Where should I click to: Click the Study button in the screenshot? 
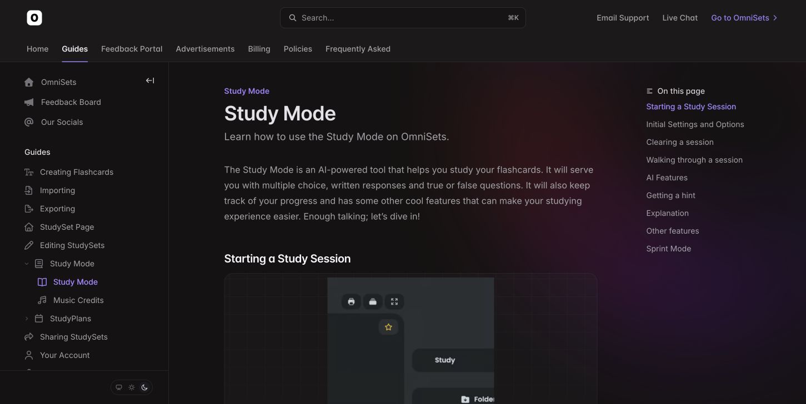pyautogui.click(x=453, y=360)
